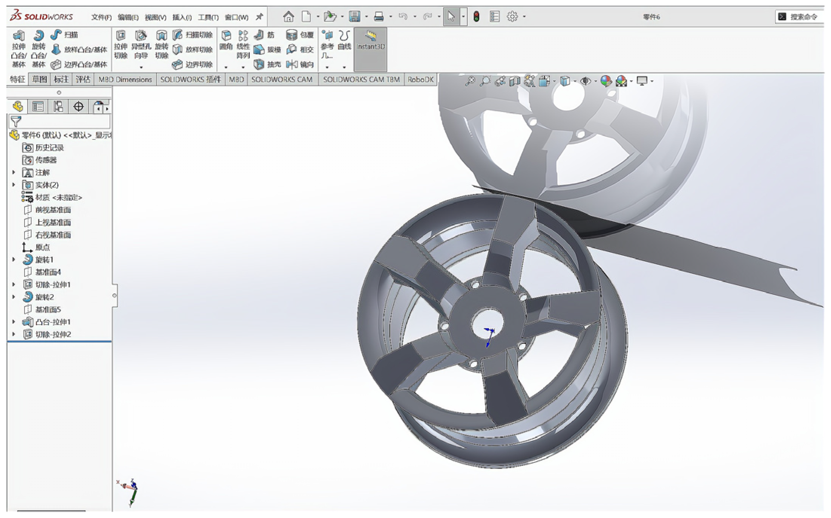Click the Save icon in top toolbar
This screenshot has width=831, height=518.
(x=354, y=16)
